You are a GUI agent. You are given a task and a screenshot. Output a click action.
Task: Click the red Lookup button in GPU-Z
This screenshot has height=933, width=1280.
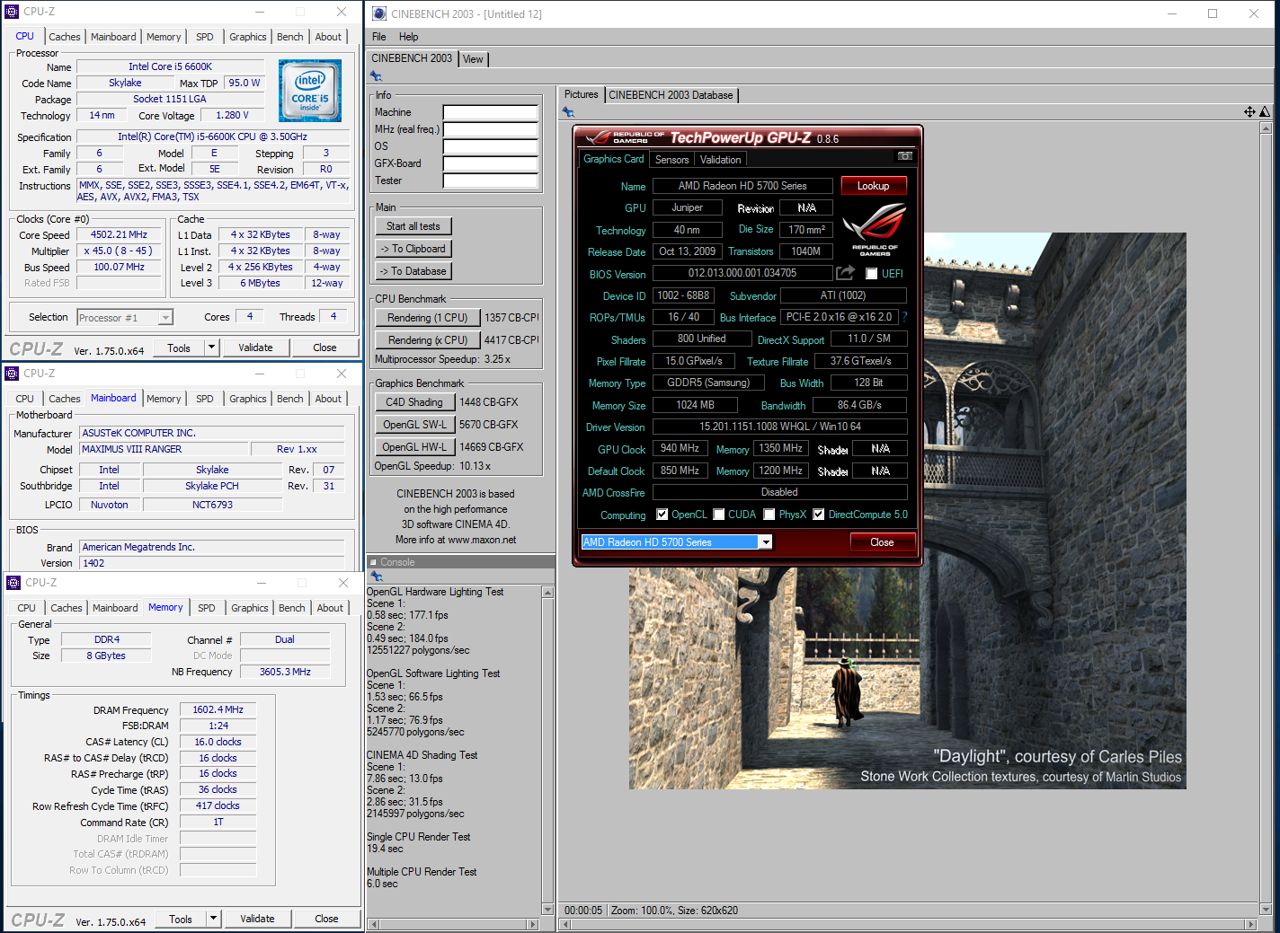pos(874,186)
